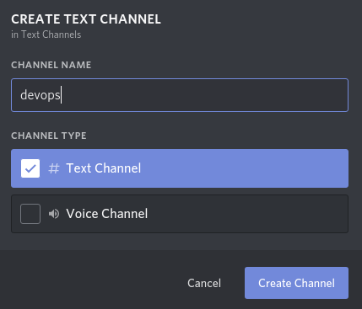Viewport: 362px width, 309px height.
Task: Click the hash icon beside Text Channel
Action: (x=54, y=168)
